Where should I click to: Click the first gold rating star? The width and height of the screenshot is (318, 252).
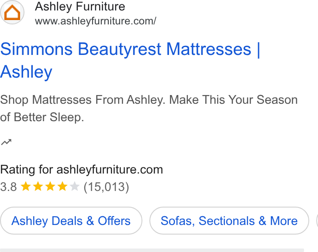[26, 186]
